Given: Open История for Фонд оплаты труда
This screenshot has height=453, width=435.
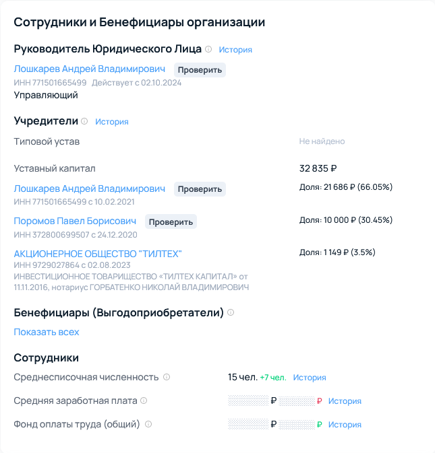Looking at the screenshot, I should [345, 425].
